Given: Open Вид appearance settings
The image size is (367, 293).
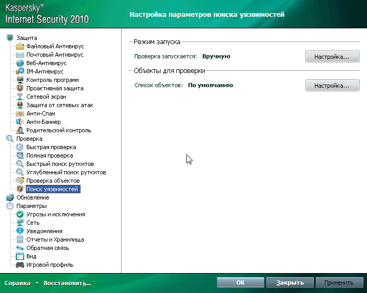Looking at the screenshot, I should coord(32,256).
